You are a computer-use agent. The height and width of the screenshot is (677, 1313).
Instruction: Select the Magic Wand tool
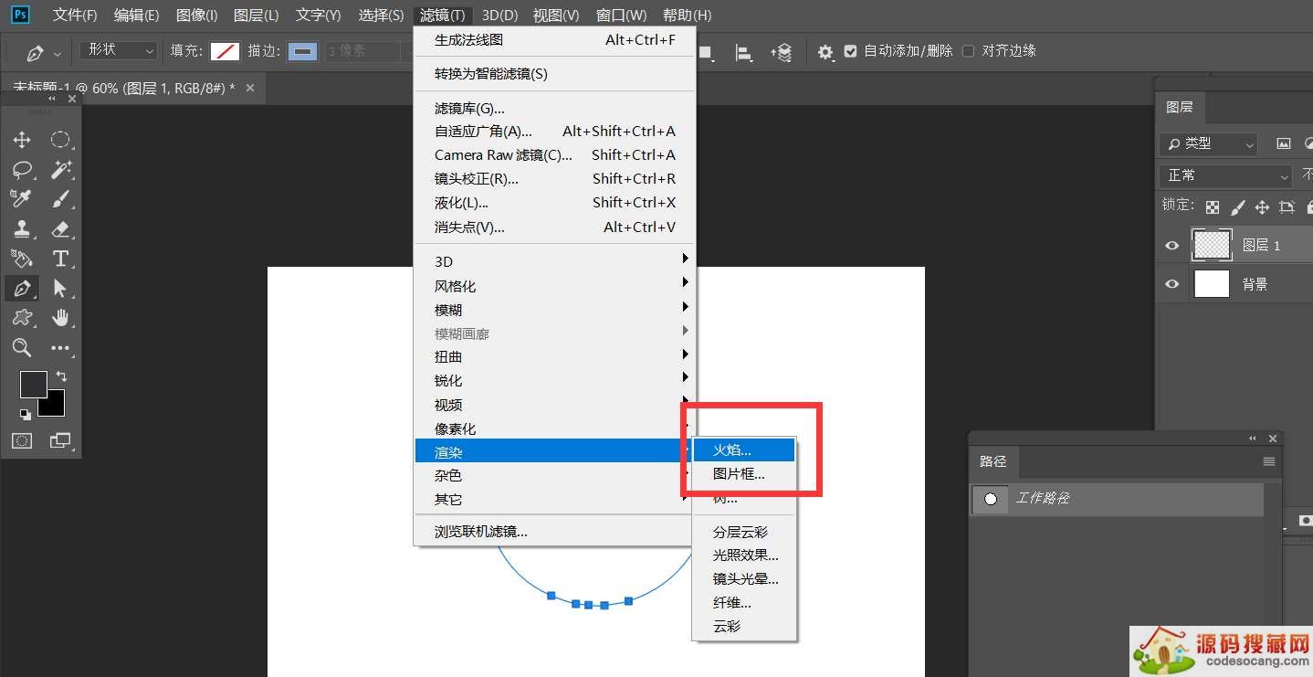pos(60,170)
